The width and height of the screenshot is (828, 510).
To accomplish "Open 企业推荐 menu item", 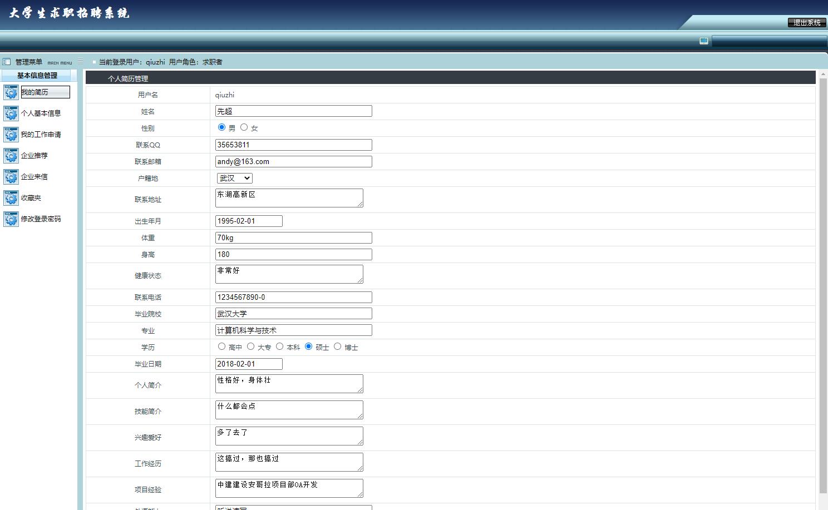I will tap(34, 156).
